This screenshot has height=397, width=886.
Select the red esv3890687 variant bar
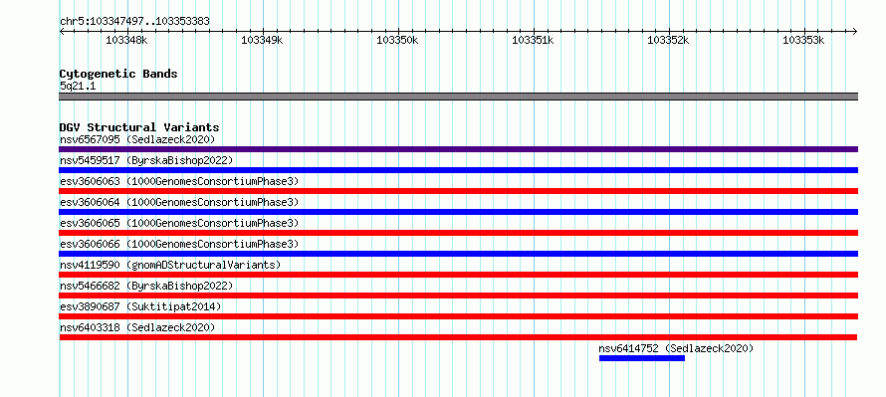458,316
